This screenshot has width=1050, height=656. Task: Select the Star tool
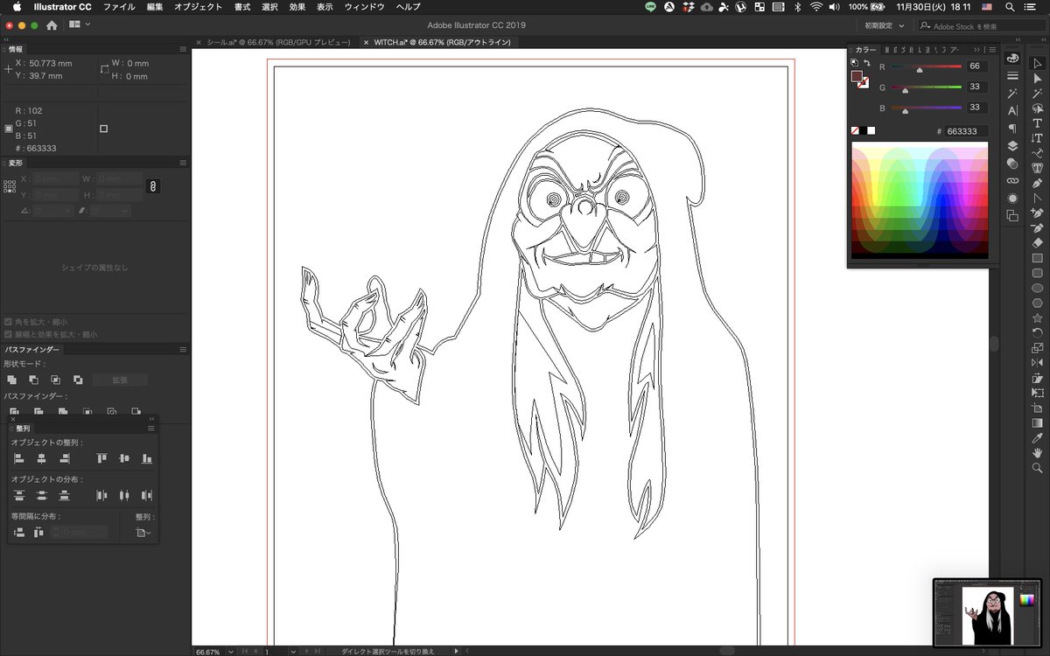point(1037,318)
